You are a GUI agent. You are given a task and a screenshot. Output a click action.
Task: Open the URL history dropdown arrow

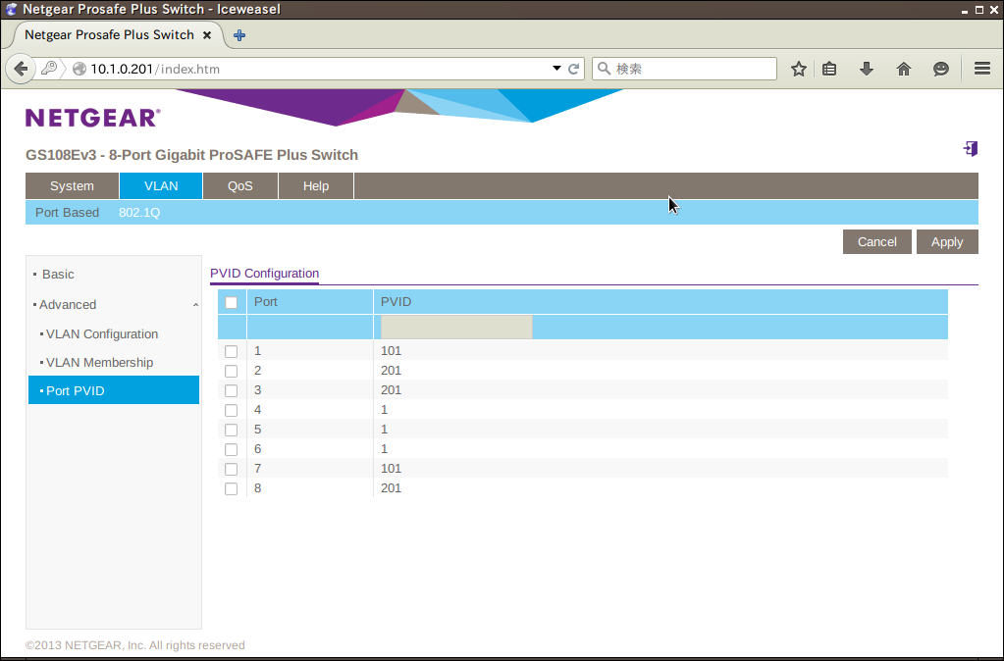(x=556, y=69)
